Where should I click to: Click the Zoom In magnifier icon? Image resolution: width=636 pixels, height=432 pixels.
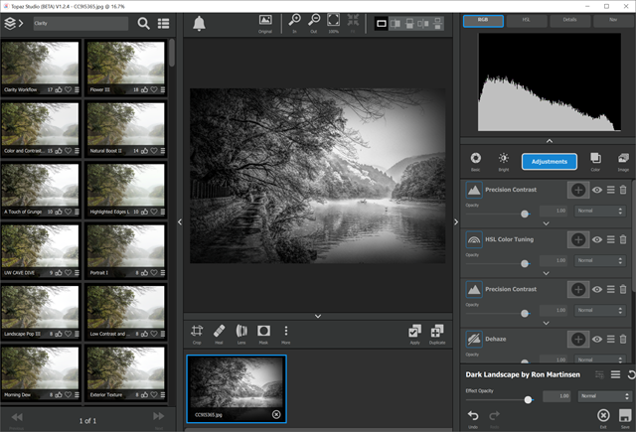coord(294,21)
